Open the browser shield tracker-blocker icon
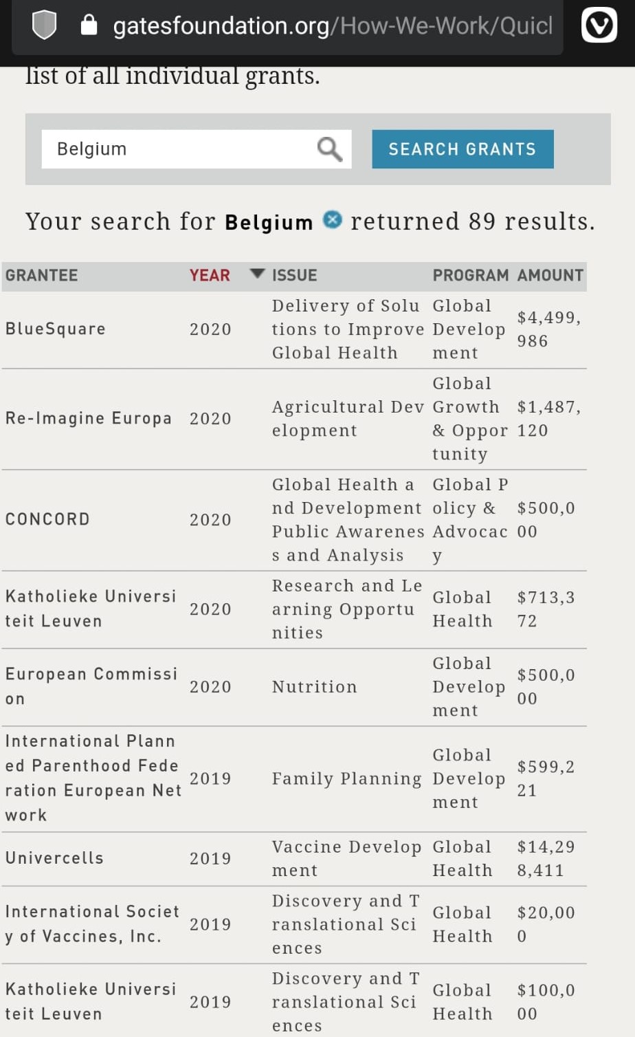This screenshot has height=1037, width=635. pos(44,25)
